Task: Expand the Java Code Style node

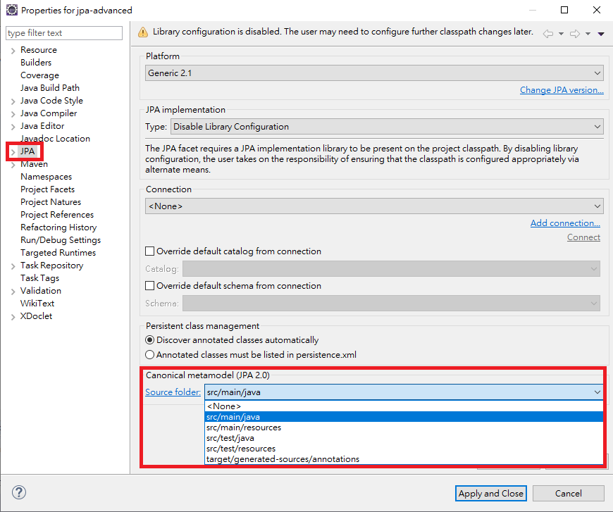Action: pyautogui.click(x=13, y=101)
